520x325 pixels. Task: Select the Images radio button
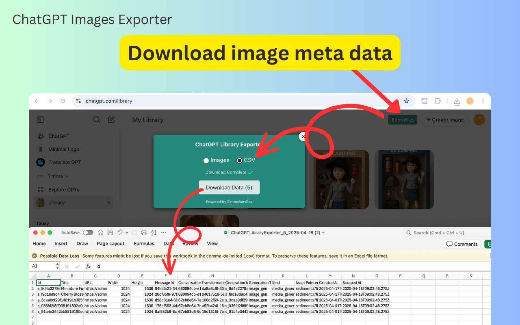206,160
